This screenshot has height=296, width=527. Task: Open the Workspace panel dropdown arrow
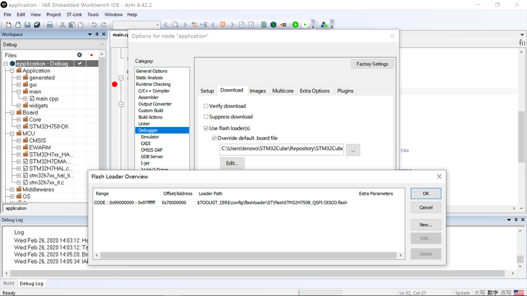pyautogui.click(x=90, y=34)
